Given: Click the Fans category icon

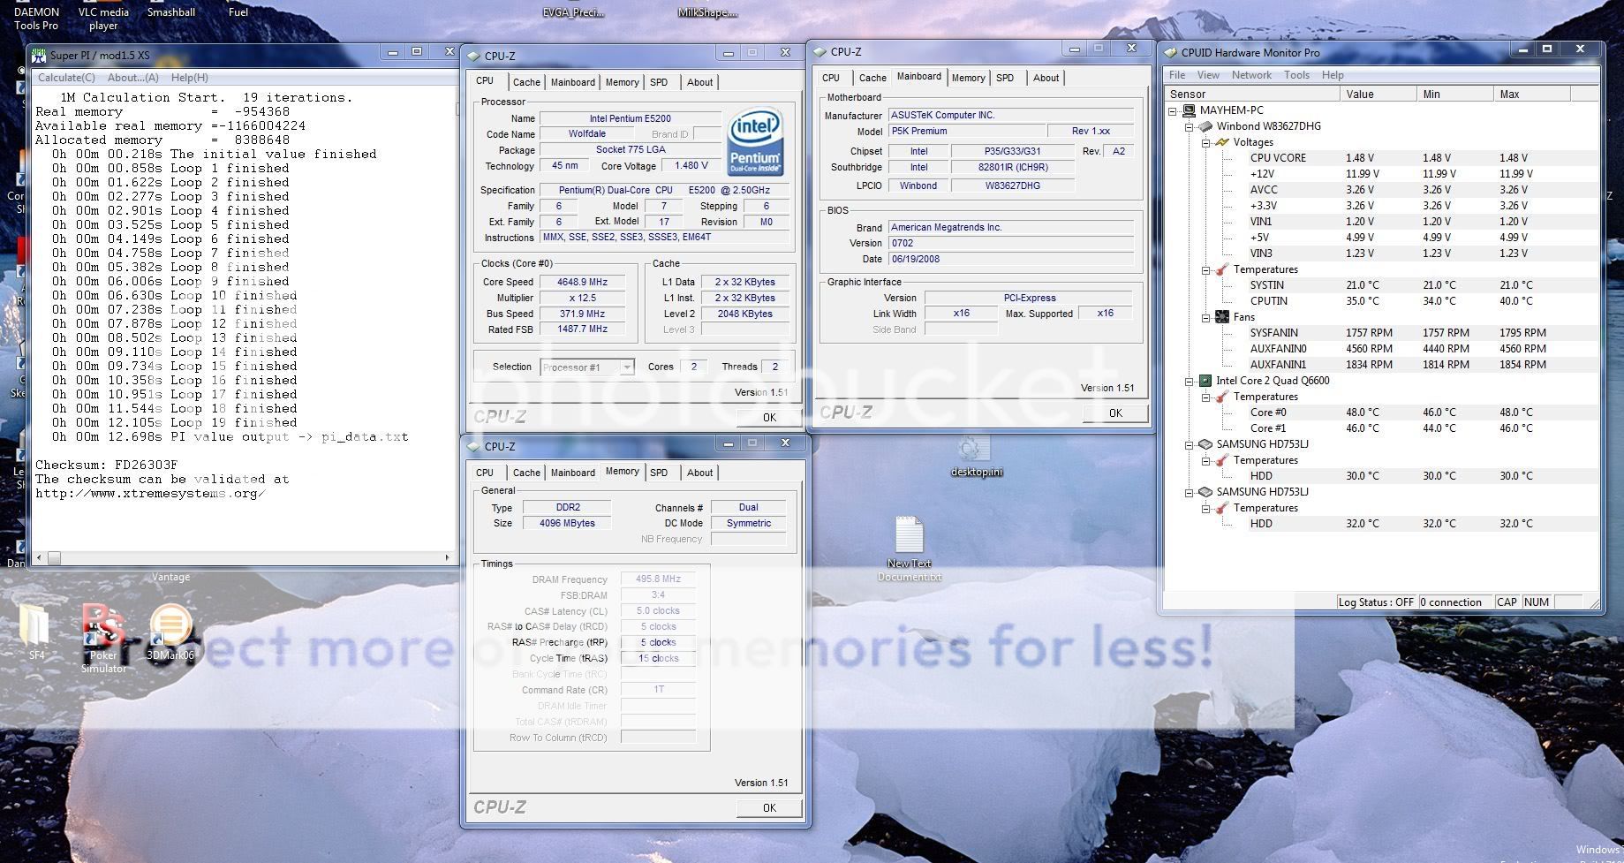Looking at the screenshot, I should point(1222,317).
